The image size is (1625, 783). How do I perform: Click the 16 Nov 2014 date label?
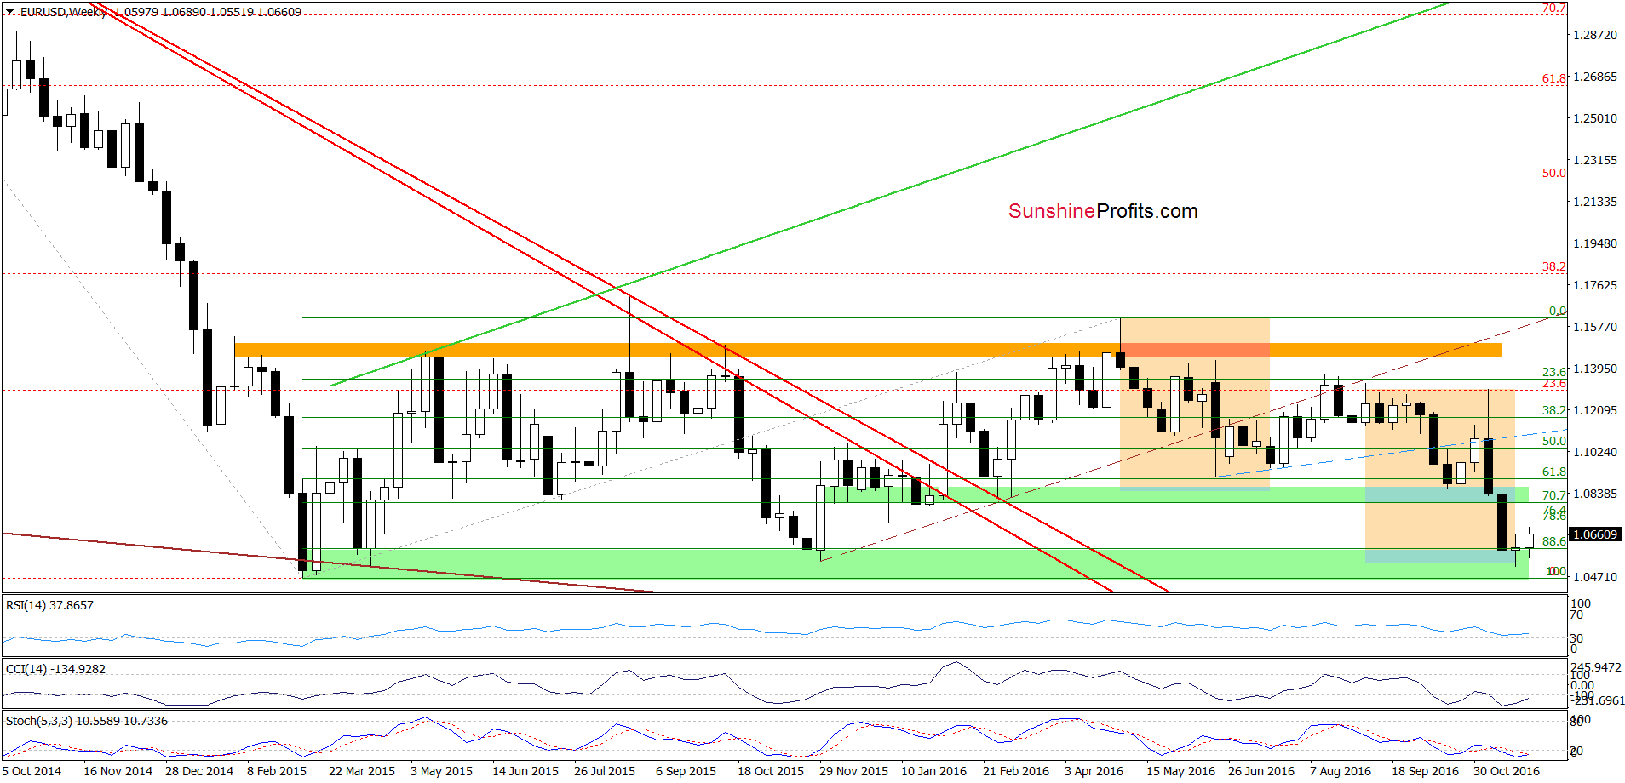(x=118, y=771)
